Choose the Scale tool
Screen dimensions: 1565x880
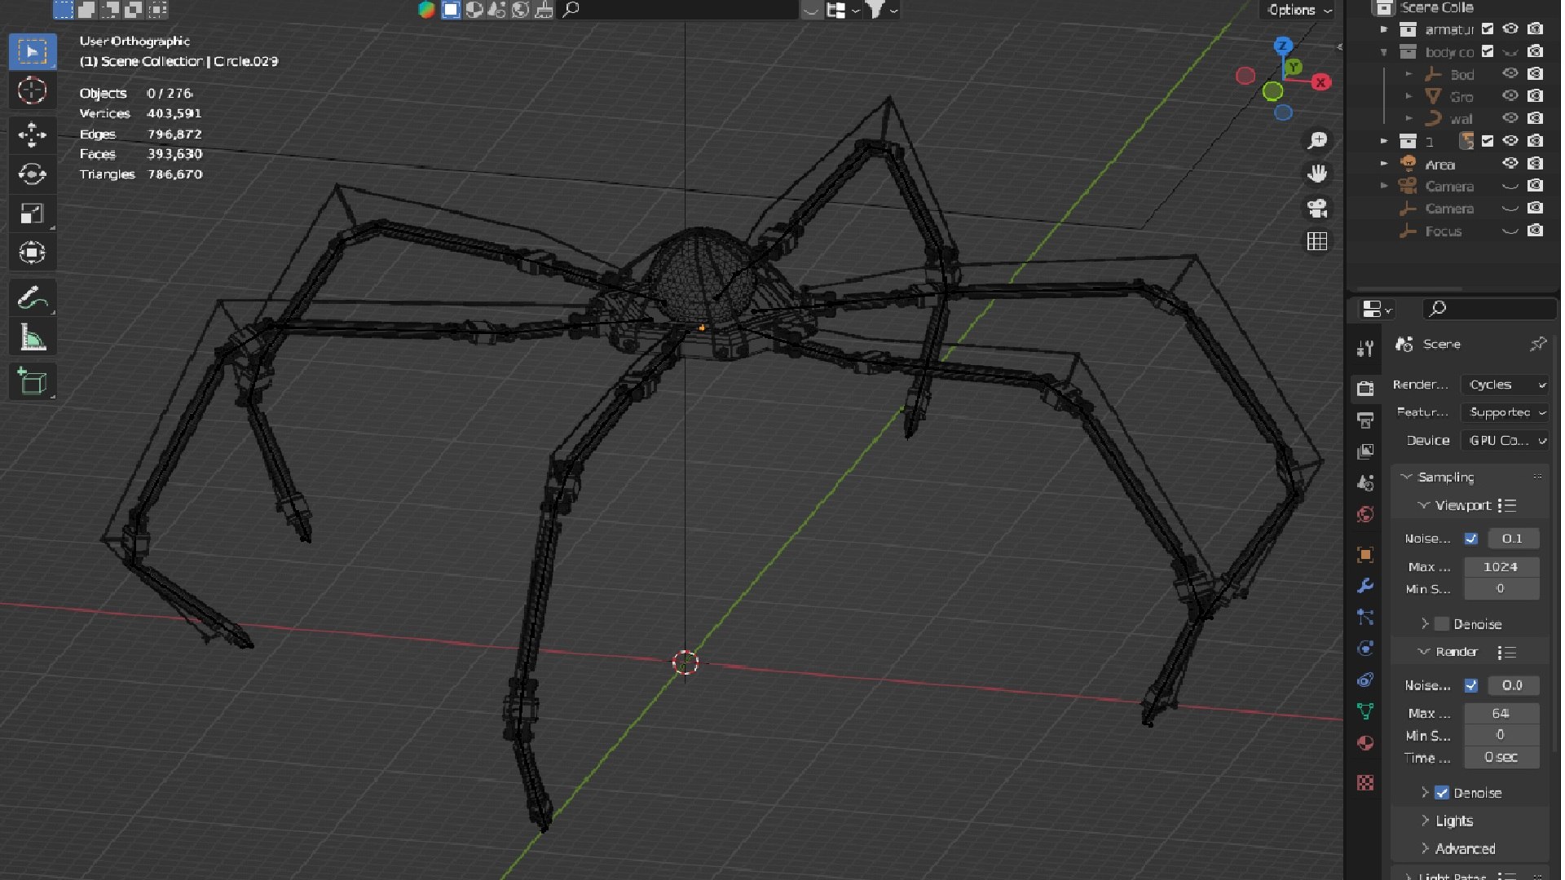click(33, 213)
